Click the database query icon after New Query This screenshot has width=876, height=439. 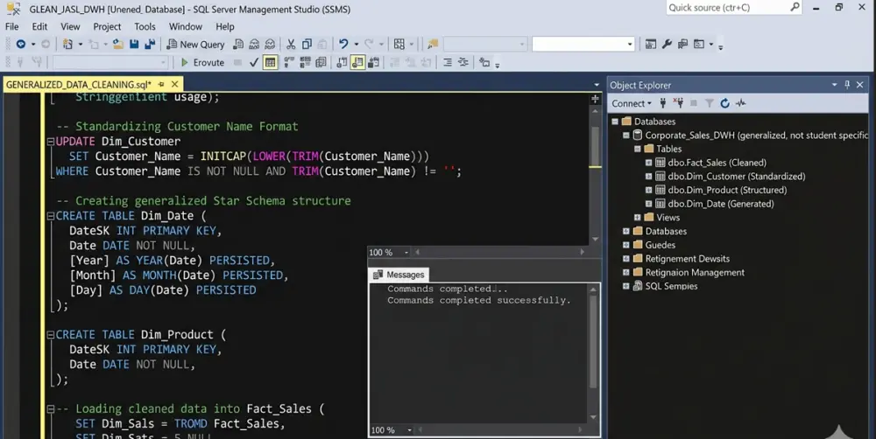[238, 44]
